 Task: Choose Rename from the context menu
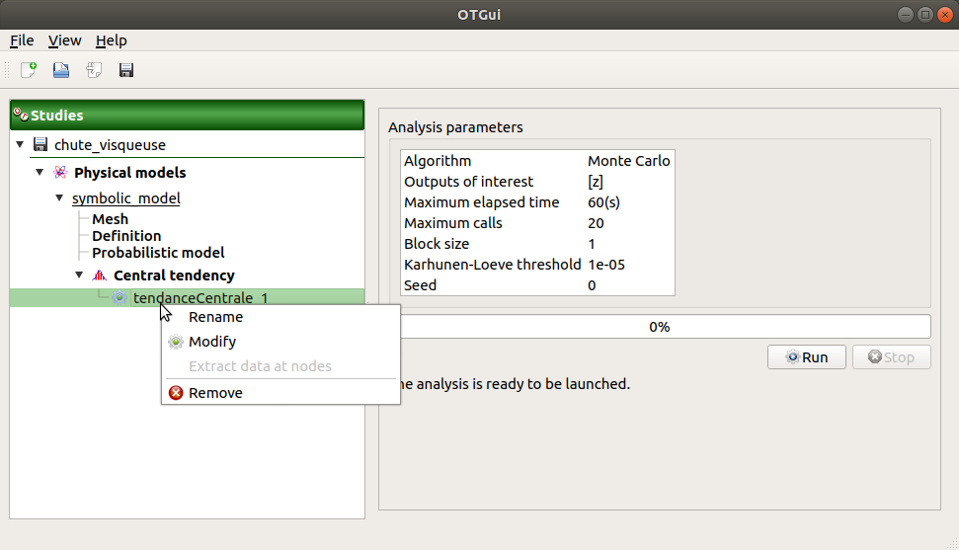point(215,317)
